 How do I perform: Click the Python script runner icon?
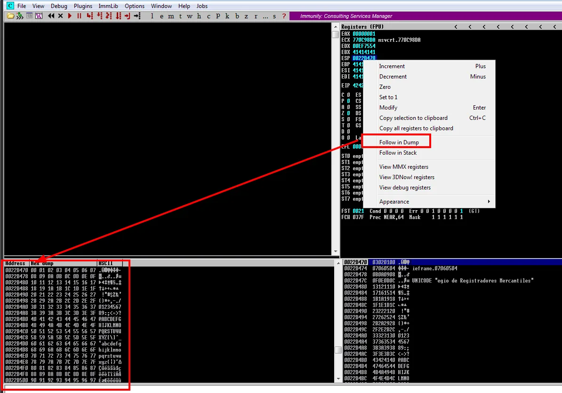point(20,16)
